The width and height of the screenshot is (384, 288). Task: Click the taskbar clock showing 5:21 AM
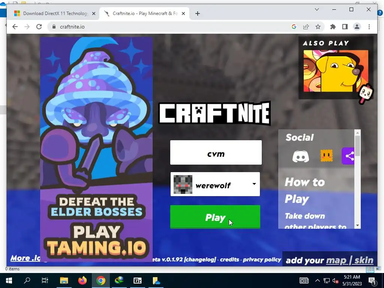(352, 280)
